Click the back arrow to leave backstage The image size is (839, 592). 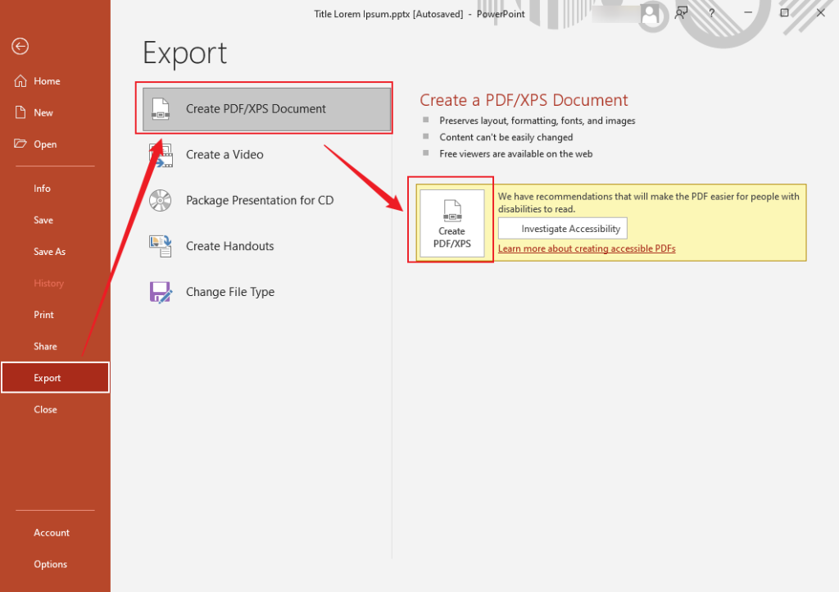click(x=20, y=47)
